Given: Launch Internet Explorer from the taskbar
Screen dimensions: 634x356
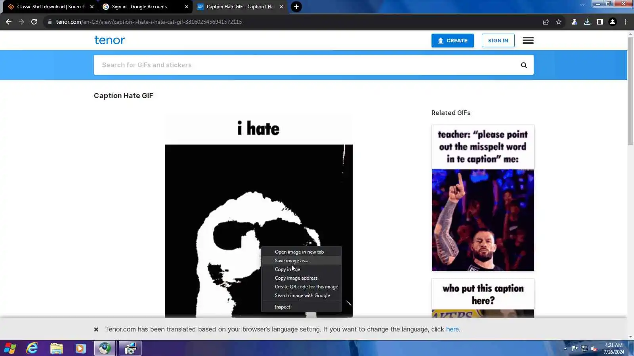Looking at the screenshot, I should pyautogui.click(x=32, y=348).
